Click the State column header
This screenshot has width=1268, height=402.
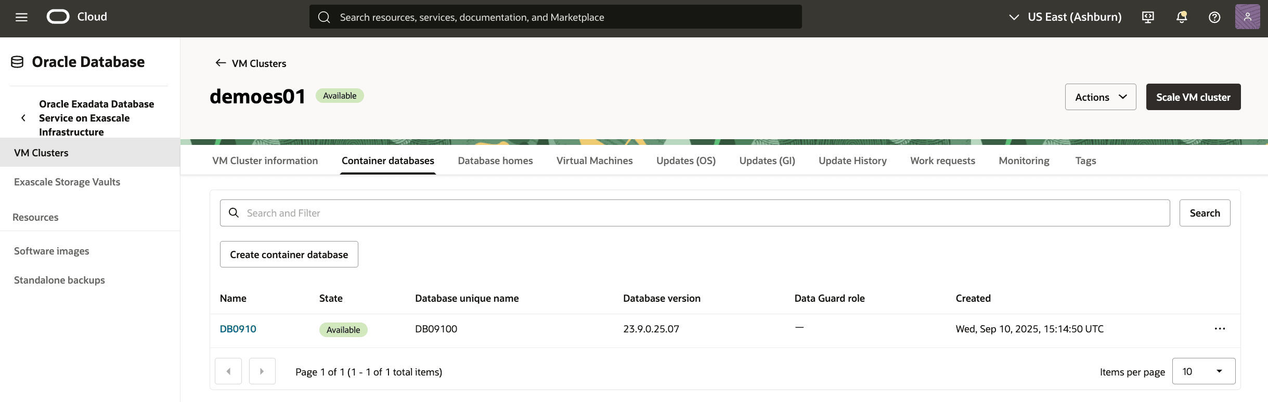tap(331, 298)
